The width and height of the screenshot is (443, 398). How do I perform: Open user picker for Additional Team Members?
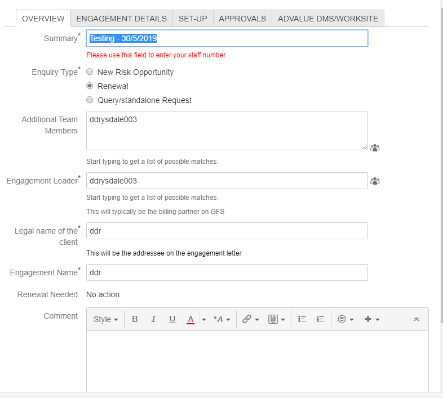375,147
